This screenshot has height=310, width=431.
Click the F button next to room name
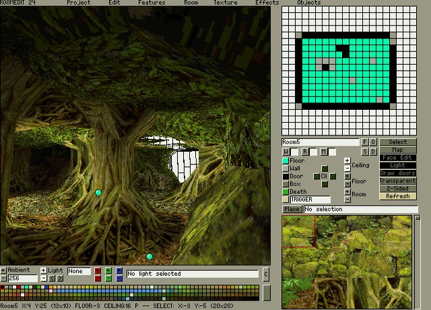(366, 142)
